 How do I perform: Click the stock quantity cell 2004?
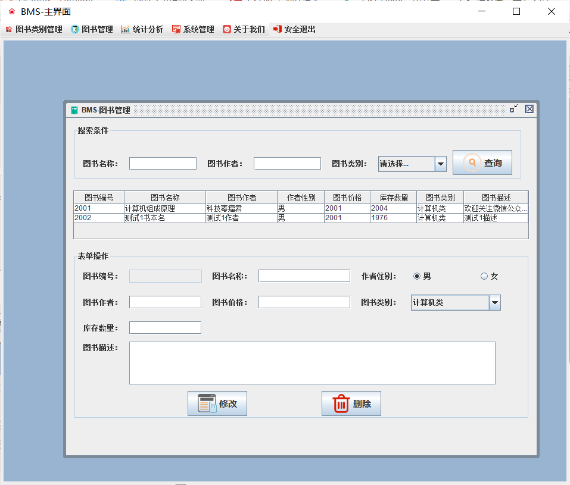pyautogui.click(x=394, y=208)
